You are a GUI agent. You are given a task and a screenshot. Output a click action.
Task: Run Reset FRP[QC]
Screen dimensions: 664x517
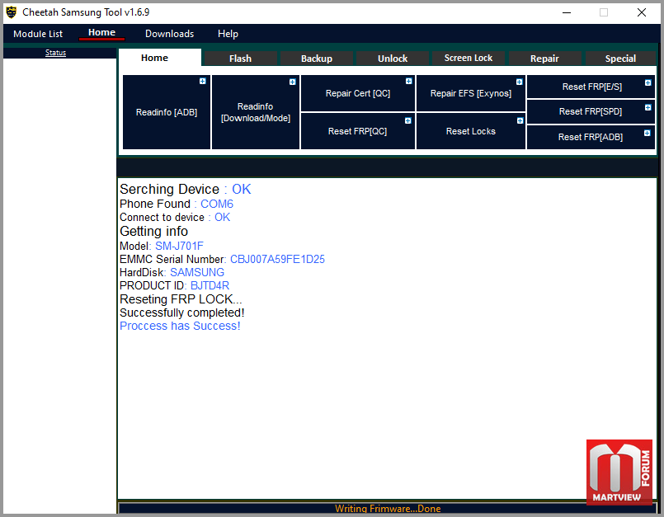[358, 131]
